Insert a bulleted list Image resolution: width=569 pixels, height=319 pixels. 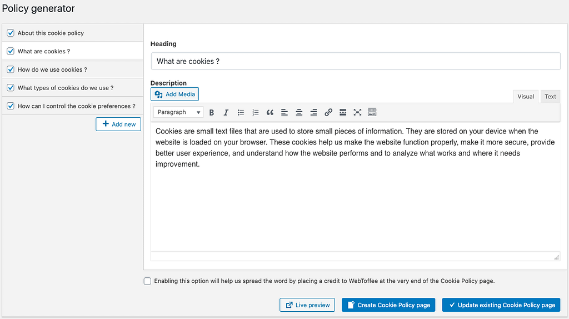tap(241, 112)
